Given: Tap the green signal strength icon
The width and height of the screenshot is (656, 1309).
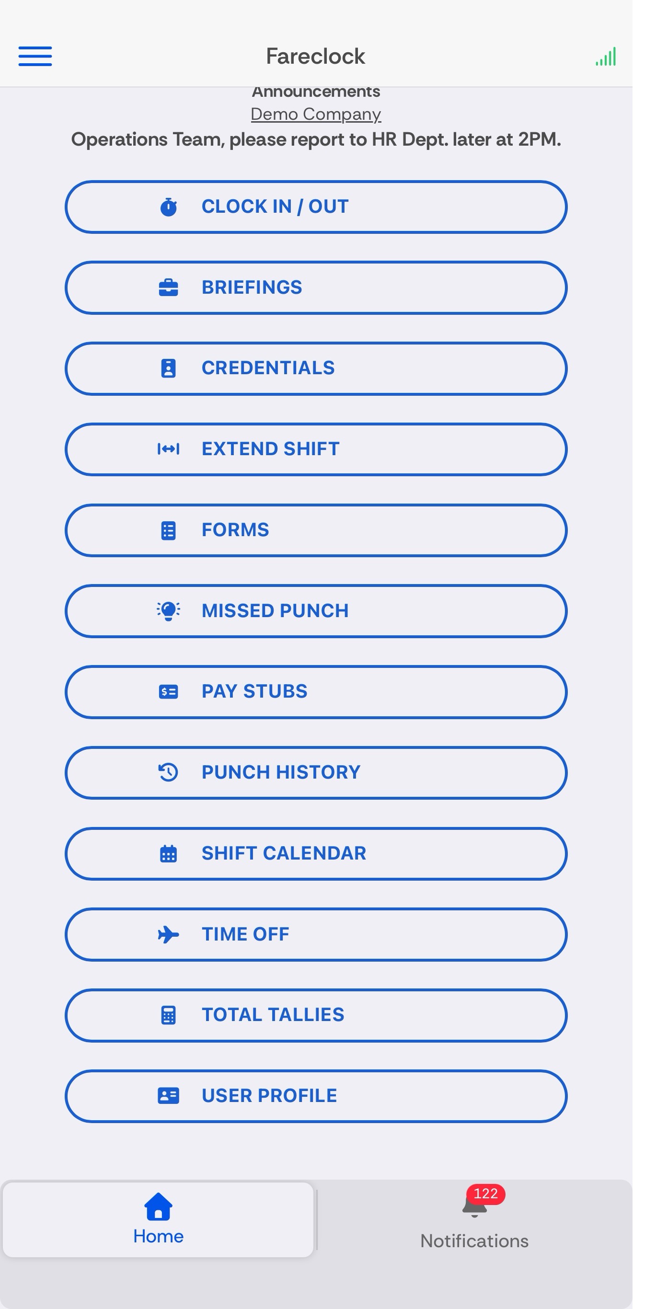Looking at the screenshot, I should (x=606, y=57).
